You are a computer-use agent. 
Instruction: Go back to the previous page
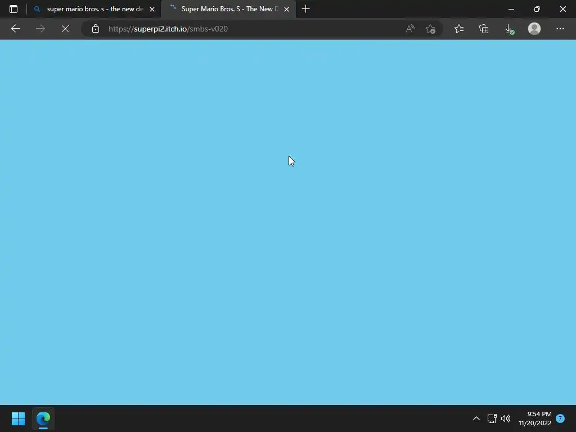point(15,29)
